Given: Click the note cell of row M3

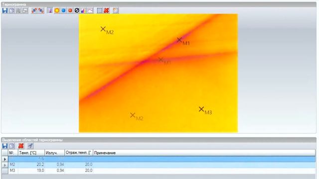Looking at the screenshot, I should pyautogui.click(x=204, y=171).
